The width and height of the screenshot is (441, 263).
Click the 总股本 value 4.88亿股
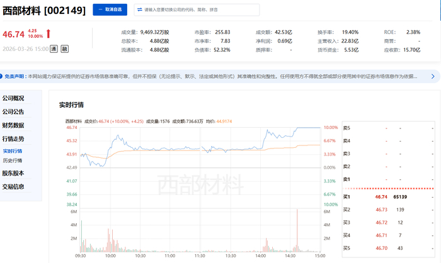[159, 41]
